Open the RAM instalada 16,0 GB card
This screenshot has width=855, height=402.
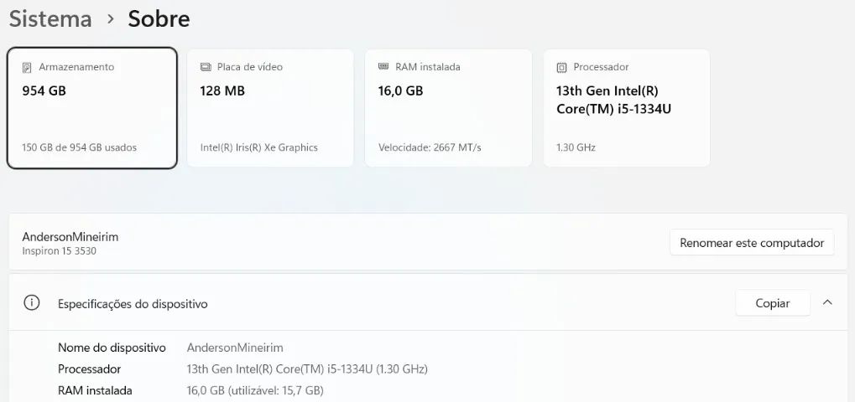coord(448,108)
